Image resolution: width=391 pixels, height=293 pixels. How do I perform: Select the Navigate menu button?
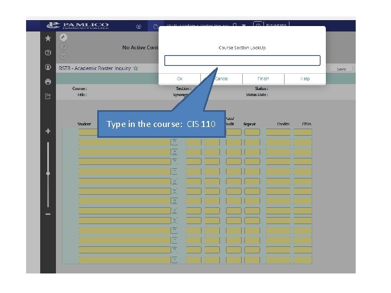(x=276, y=26)
